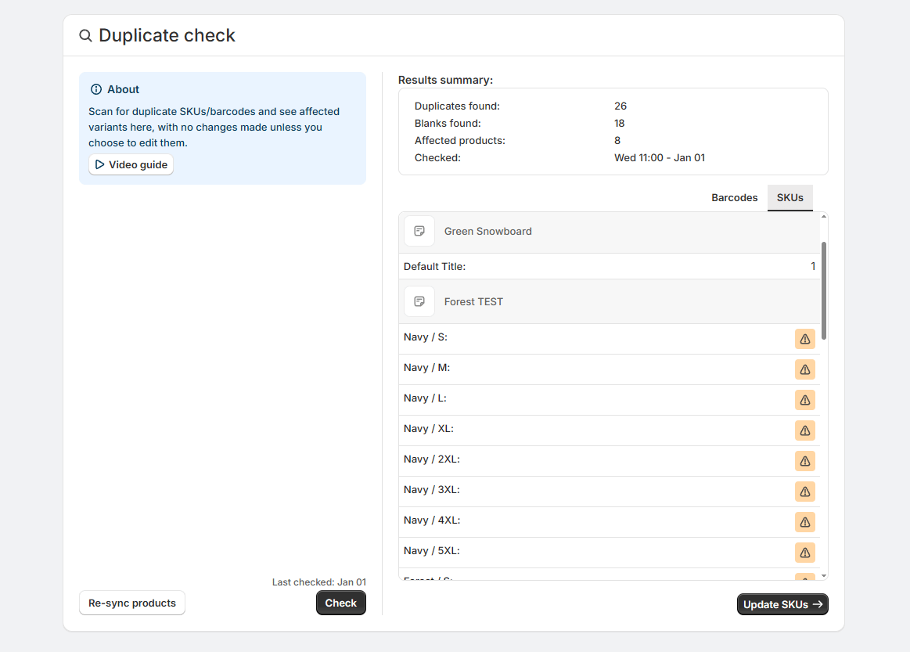The height and width of the screenshot is (652, 910).
Task: Open the Video guide
Action: click(x=131, y=165)
